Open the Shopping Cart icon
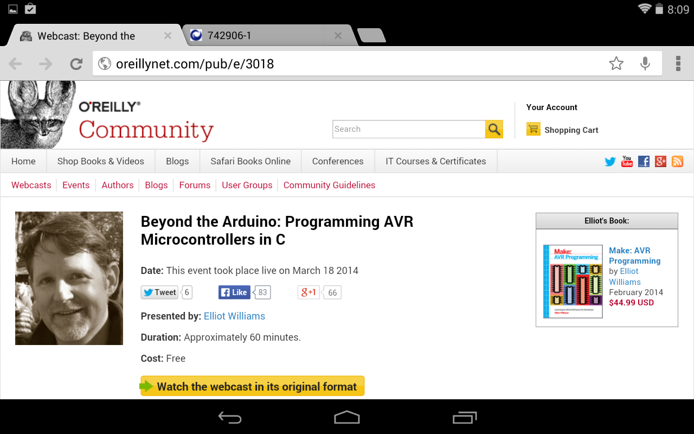 click(x=534, y=129)
